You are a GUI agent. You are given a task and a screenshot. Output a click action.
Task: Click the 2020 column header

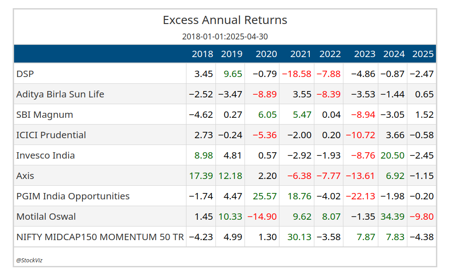click(x=266, y=54)
